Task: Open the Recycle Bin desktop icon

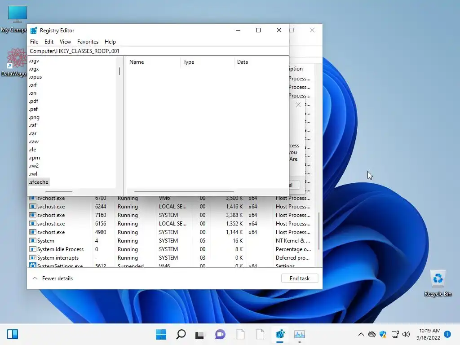Action: pos(438,283)
